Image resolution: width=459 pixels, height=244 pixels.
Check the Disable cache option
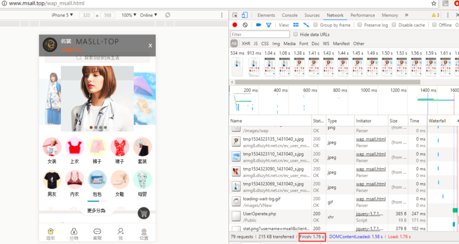point(394,25)
